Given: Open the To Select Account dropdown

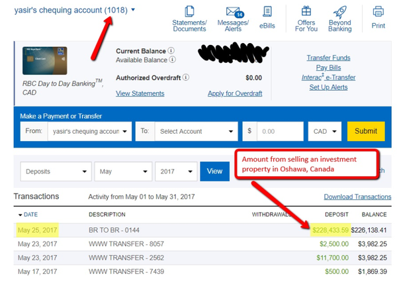Looking at the screenshot, I should 197,131.
